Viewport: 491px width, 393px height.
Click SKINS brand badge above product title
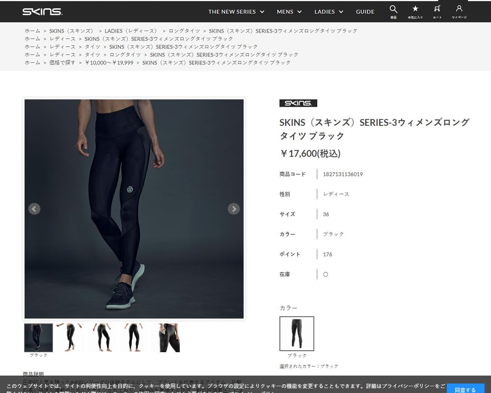click(x=298, y=103)
